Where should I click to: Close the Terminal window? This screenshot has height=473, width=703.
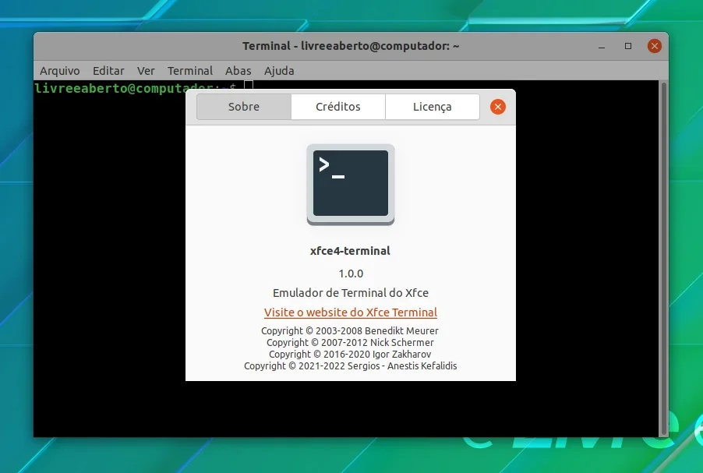[655, 46]
